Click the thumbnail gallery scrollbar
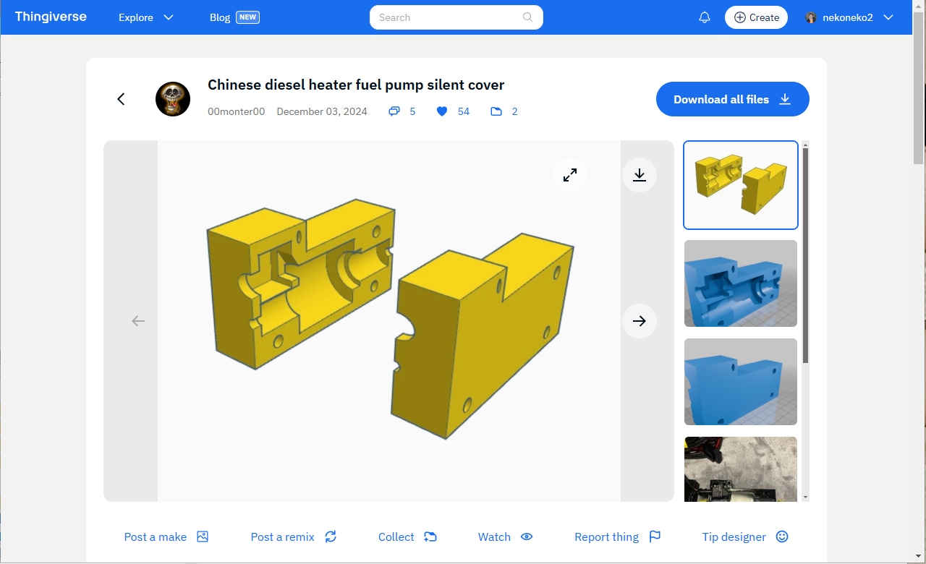The image size is (926, 564). coord(805,253)
